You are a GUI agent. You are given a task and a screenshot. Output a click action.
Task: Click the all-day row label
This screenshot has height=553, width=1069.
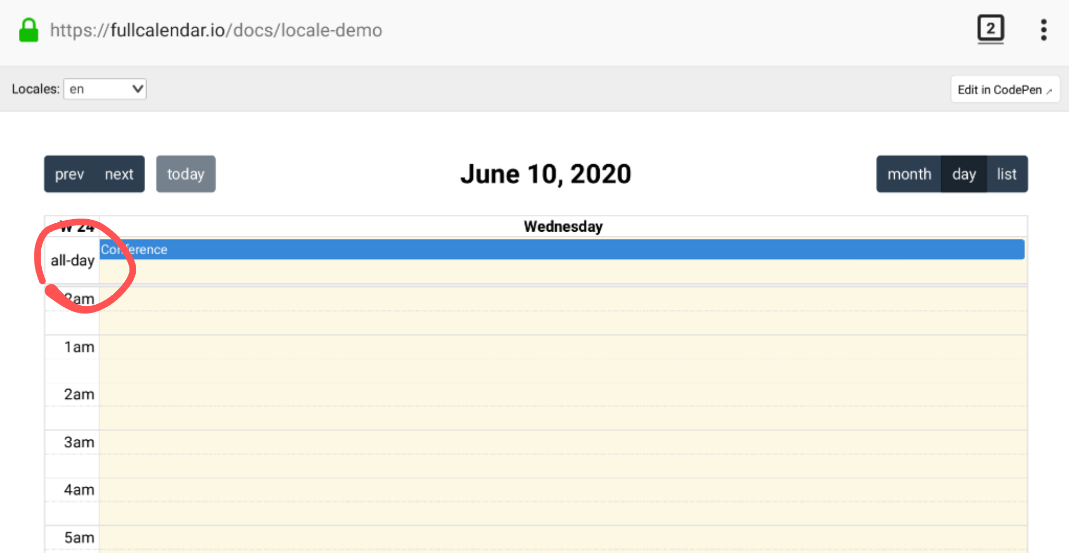pyautogui.click(x=72, y=260)
